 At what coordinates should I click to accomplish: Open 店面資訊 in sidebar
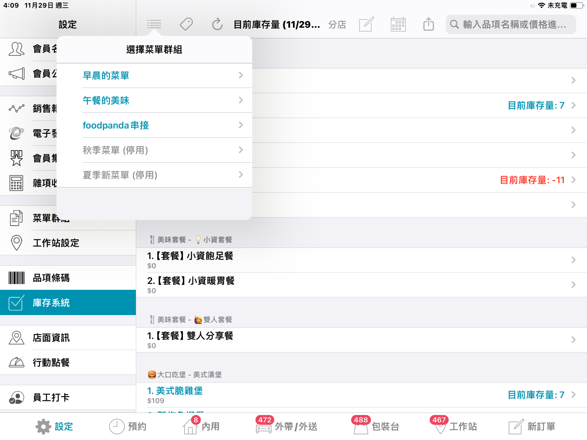tap(68, 338)
